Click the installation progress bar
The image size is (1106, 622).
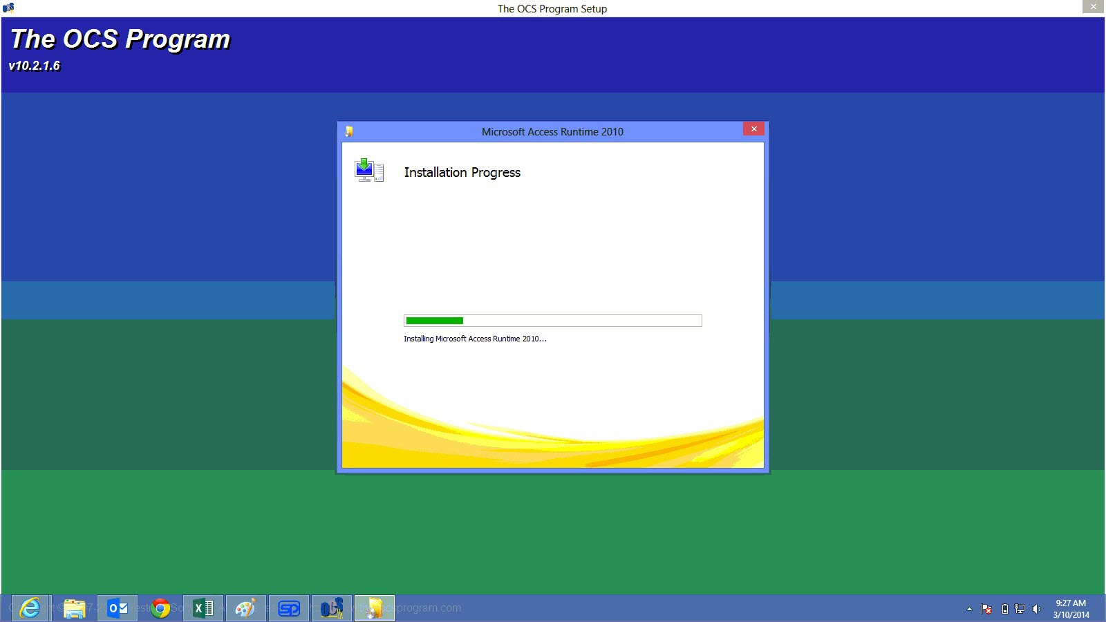point(553,321)
